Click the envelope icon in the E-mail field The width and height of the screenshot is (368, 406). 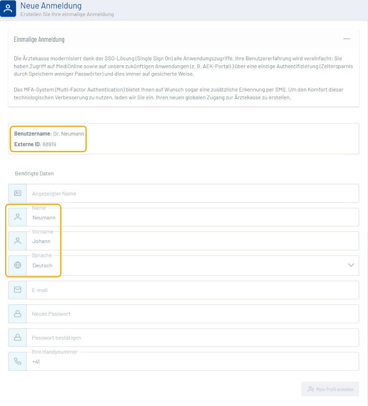[x=18, y=290]
